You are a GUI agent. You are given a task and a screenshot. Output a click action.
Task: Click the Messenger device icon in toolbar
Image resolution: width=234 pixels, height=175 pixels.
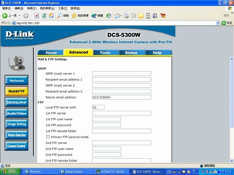pyautogui.click(x=148, y=15)
